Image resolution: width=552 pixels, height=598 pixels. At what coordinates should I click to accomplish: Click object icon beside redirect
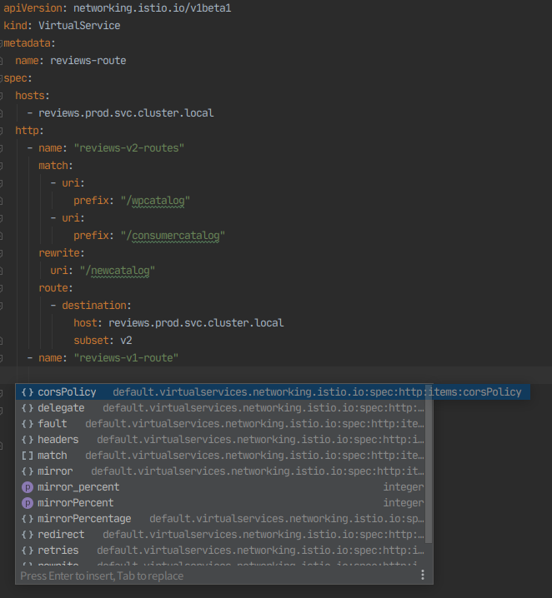tap(28, 535)
